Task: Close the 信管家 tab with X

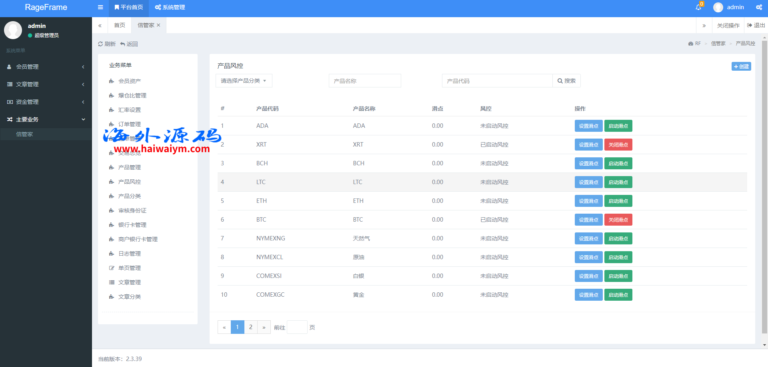Action: tap(158, 25)
